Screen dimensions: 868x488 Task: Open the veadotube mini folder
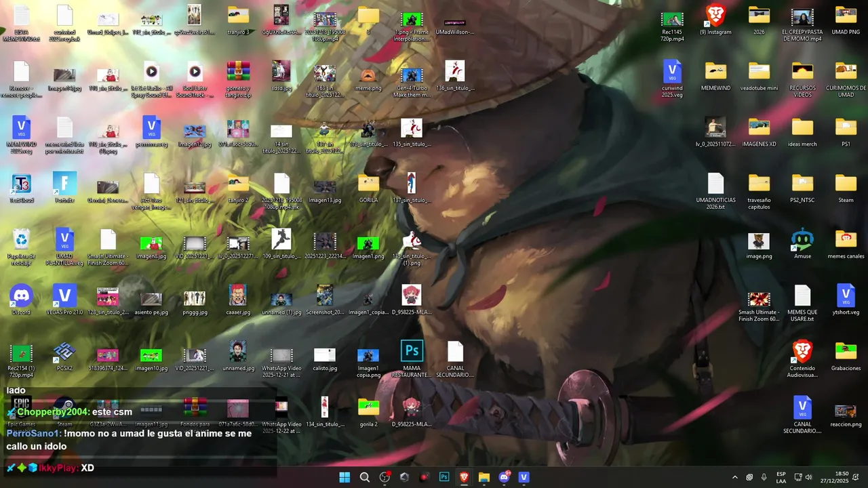pos(759,76)
